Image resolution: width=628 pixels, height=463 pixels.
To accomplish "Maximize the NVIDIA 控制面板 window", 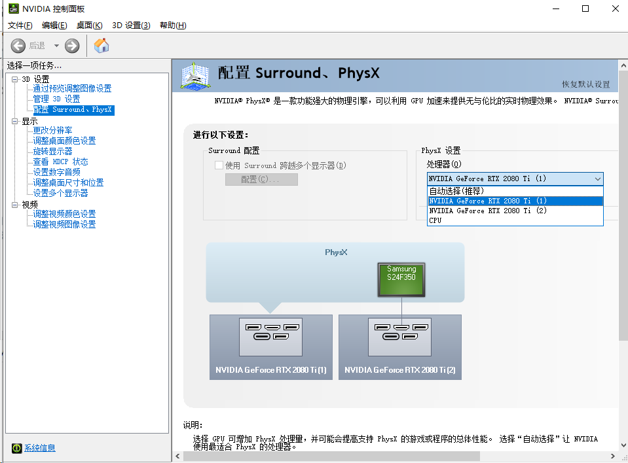I will coord(585,9).
